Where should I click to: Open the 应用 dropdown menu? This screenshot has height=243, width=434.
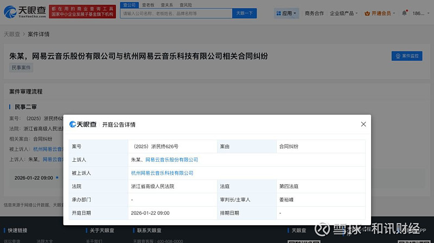[x=286, y=13]
